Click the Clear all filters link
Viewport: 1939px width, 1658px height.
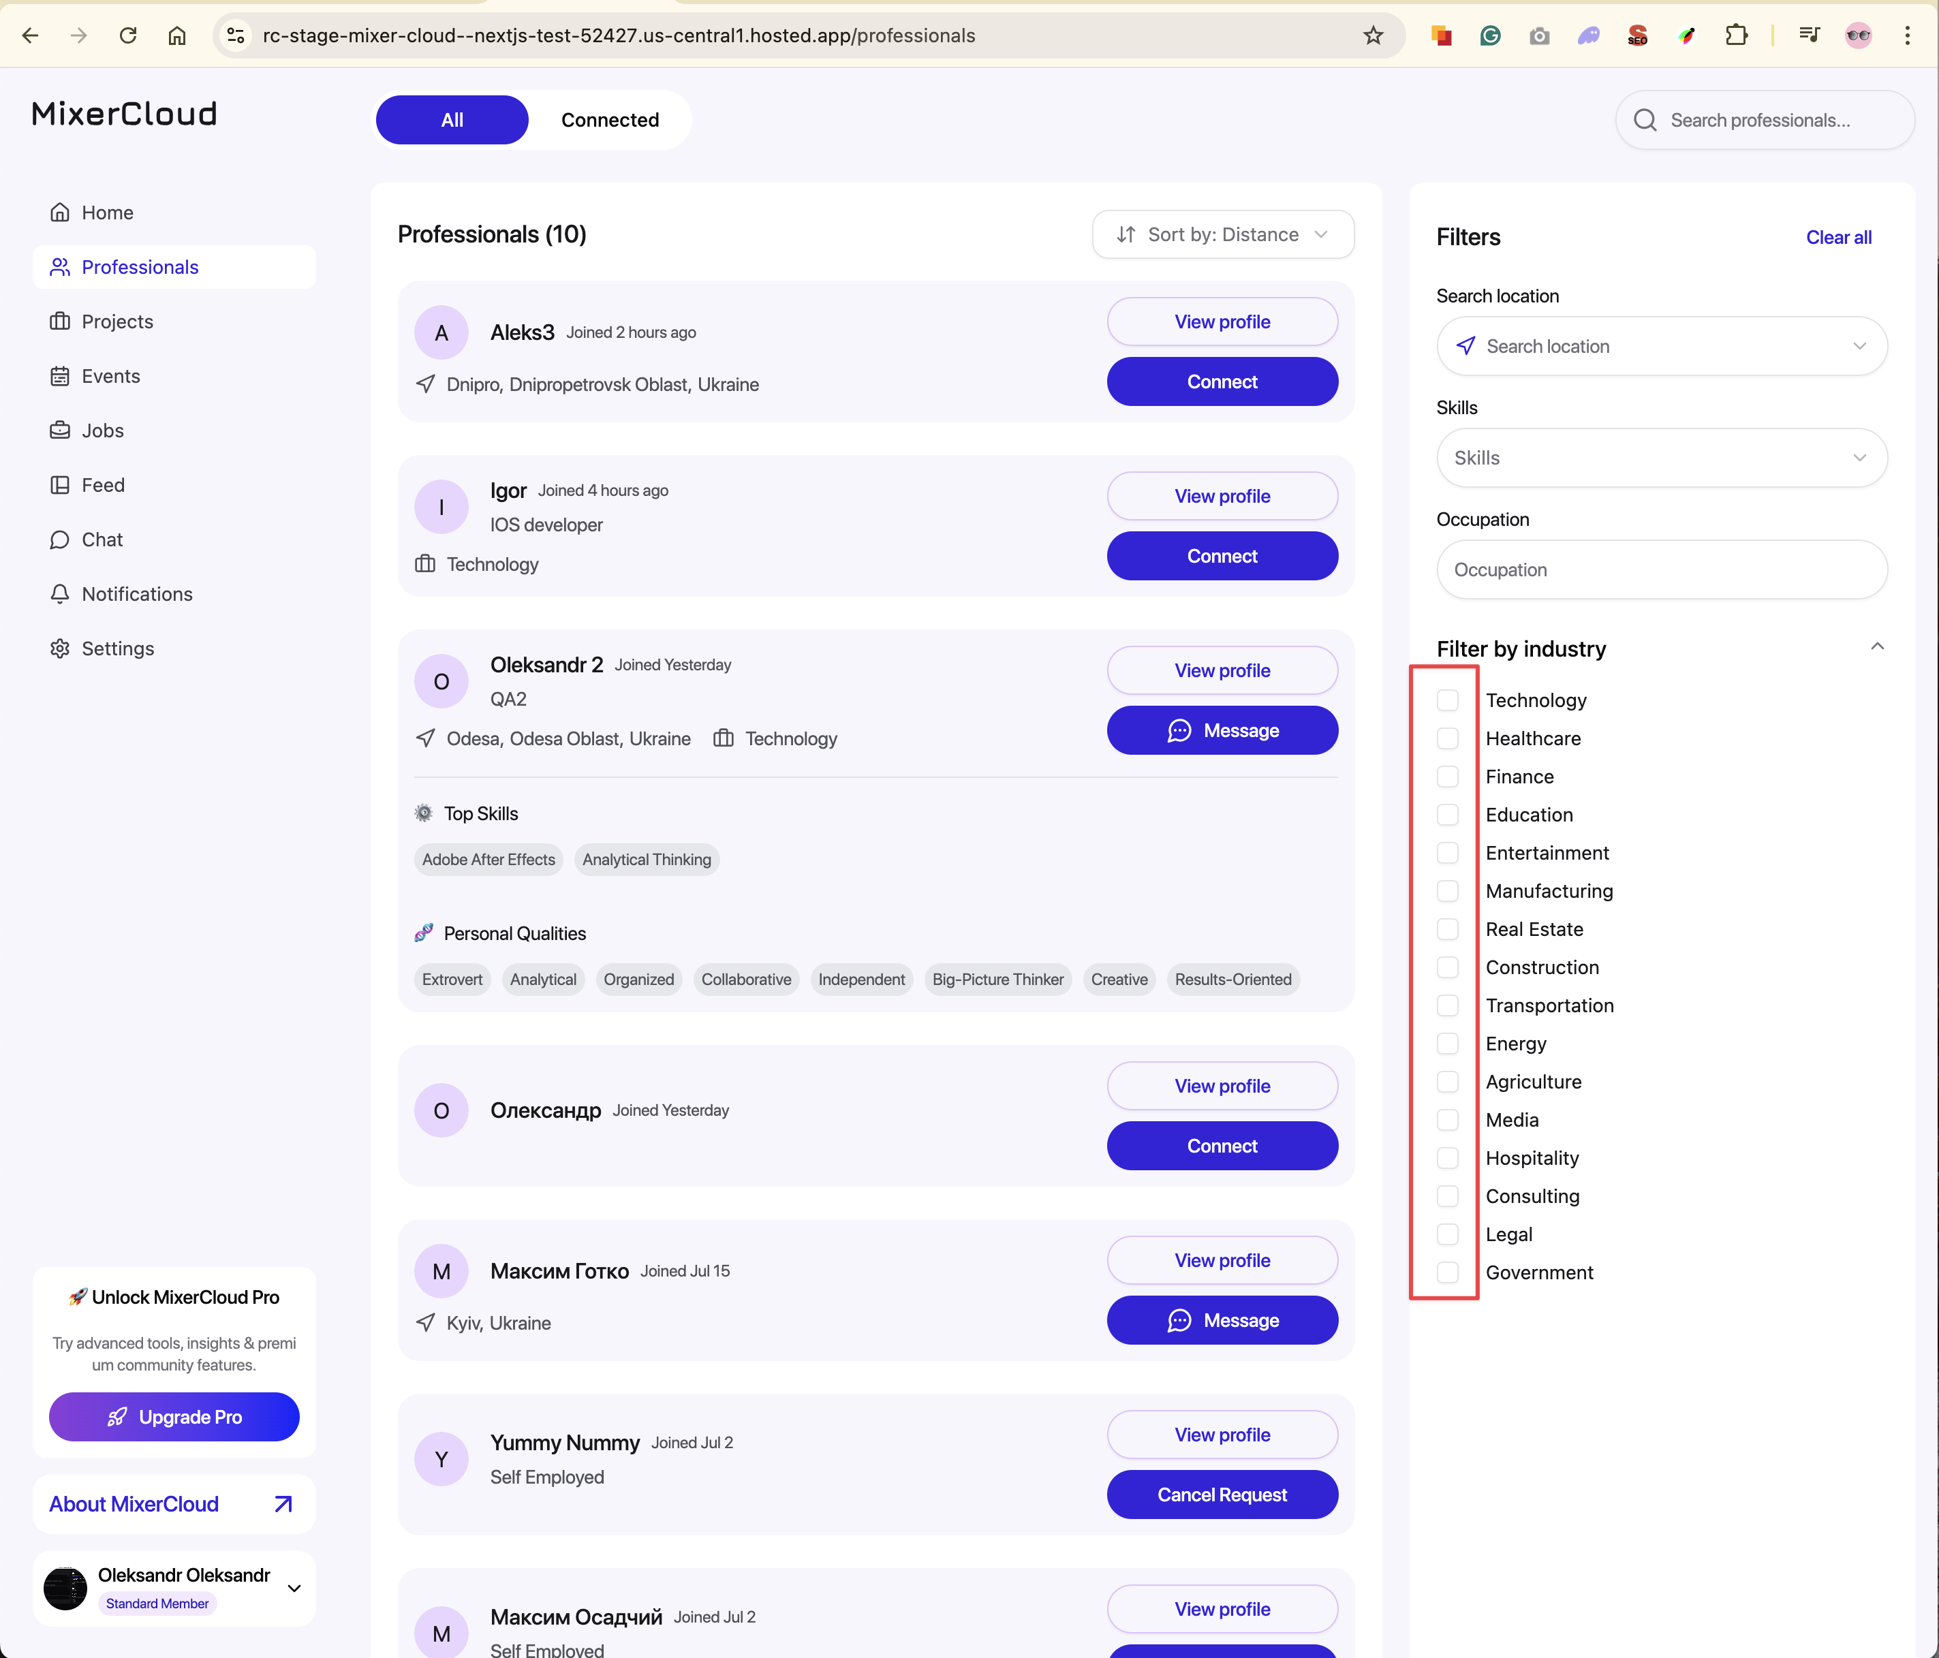point(1838,238)
